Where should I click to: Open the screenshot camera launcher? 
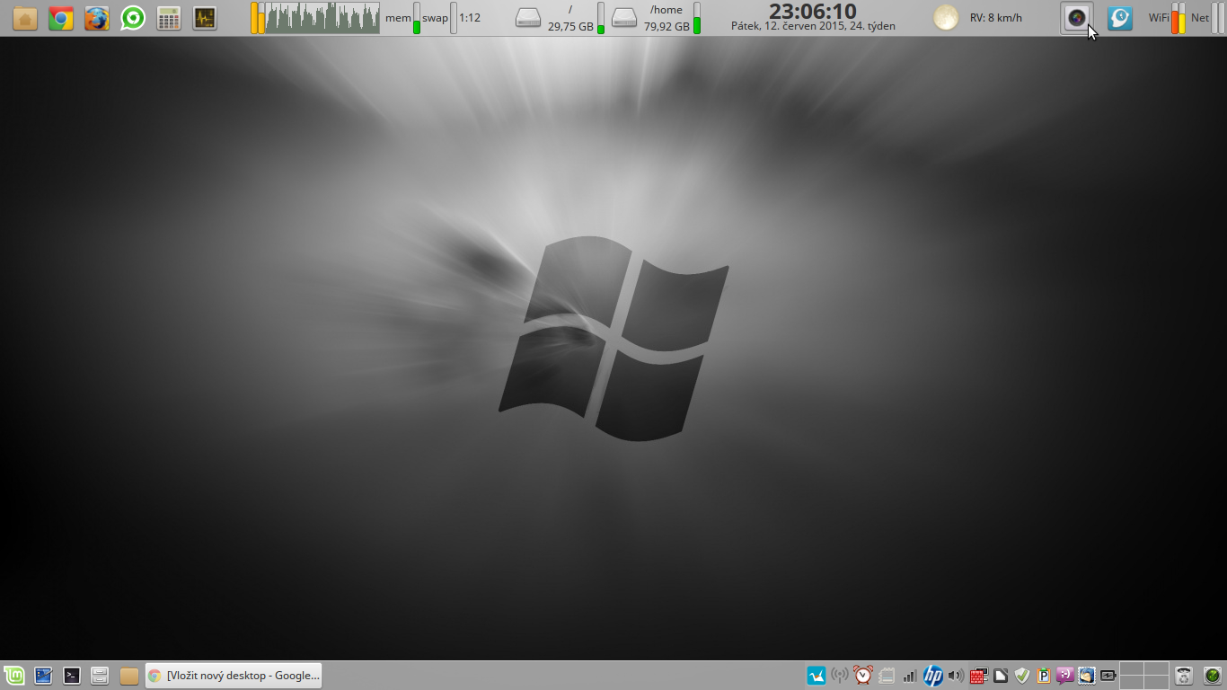1077,18
